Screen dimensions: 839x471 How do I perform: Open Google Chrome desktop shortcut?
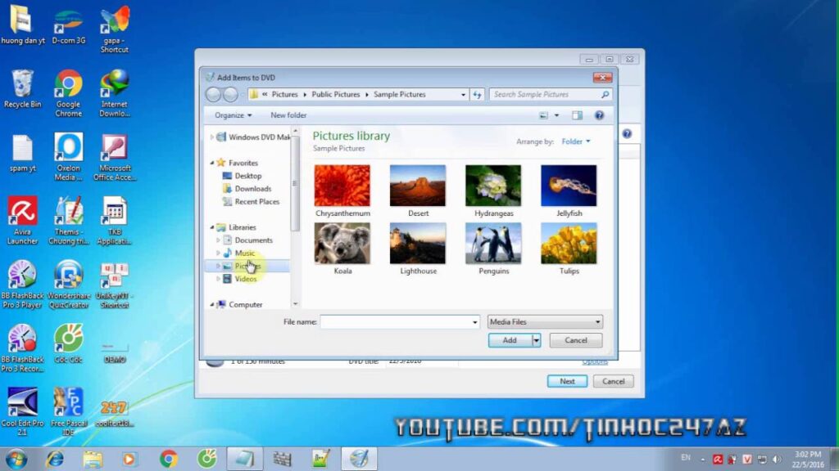69,93
